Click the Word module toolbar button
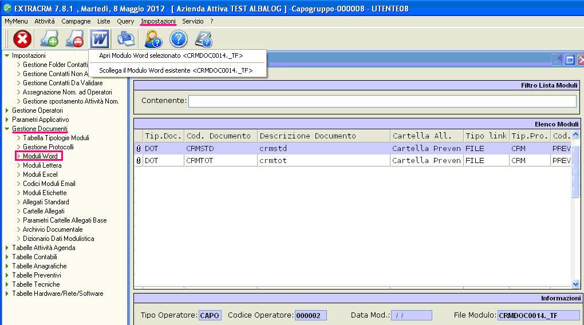 (x=100, y=39)
